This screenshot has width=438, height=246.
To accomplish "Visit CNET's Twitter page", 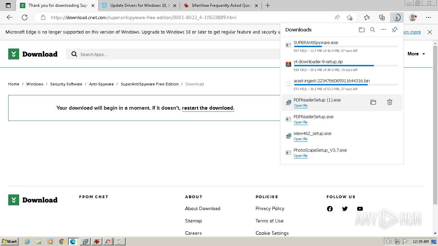I will coord(345,209).
